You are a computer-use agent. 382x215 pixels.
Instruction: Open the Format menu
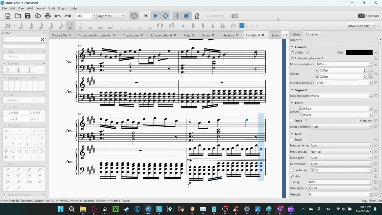point(40,8)
